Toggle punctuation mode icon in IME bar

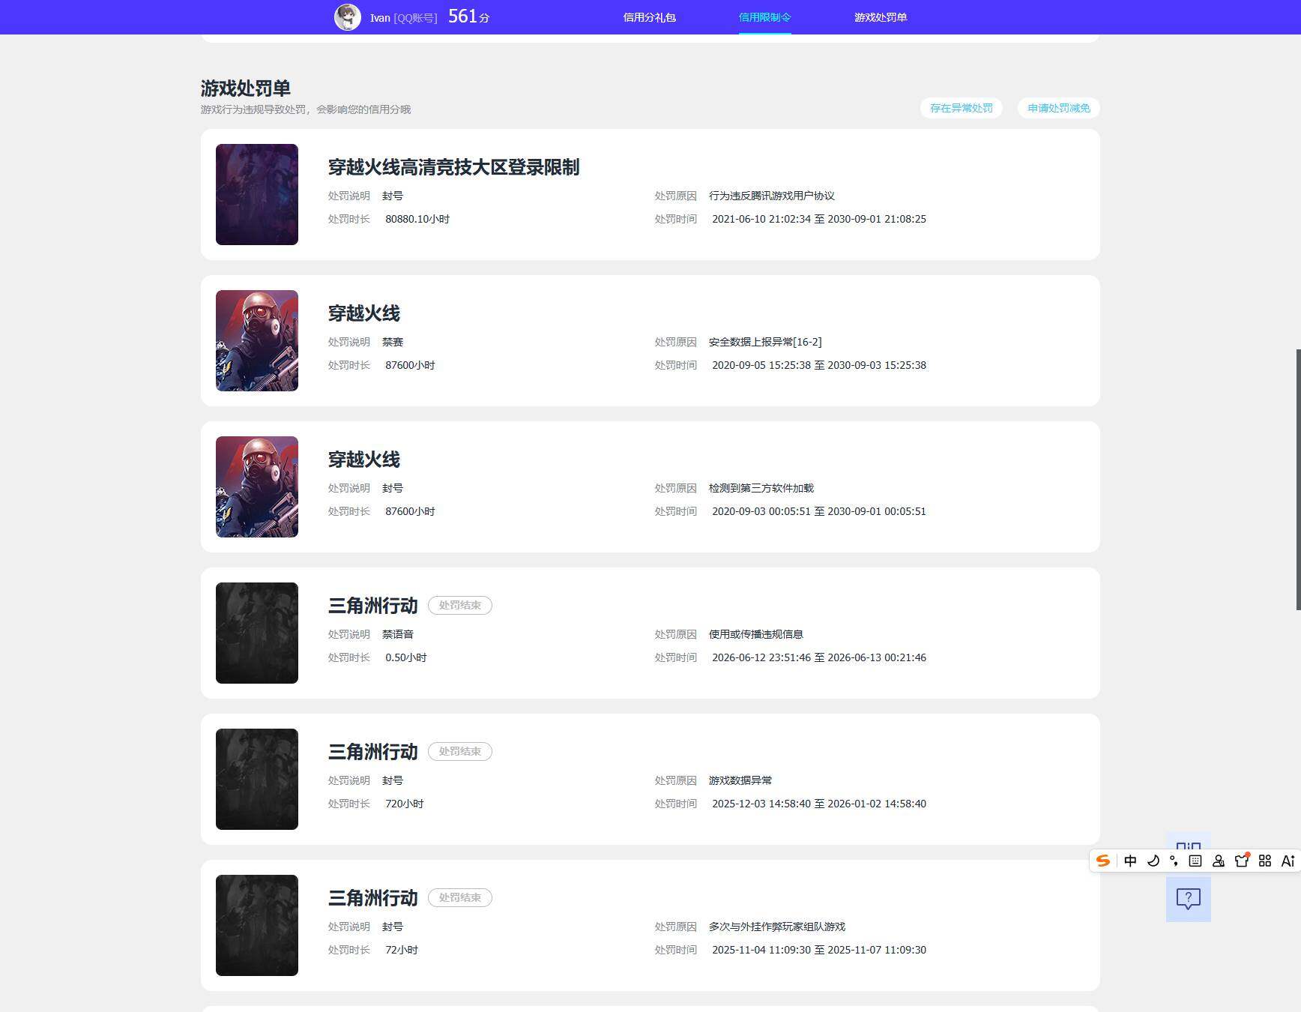pos(1174,861)
